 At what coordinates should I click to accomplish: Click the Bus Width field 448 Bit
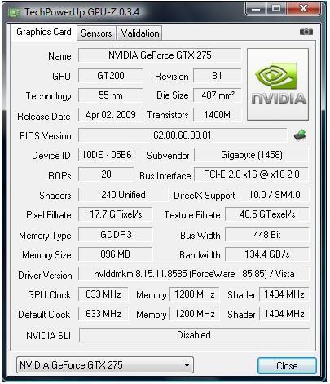point(267,235)
